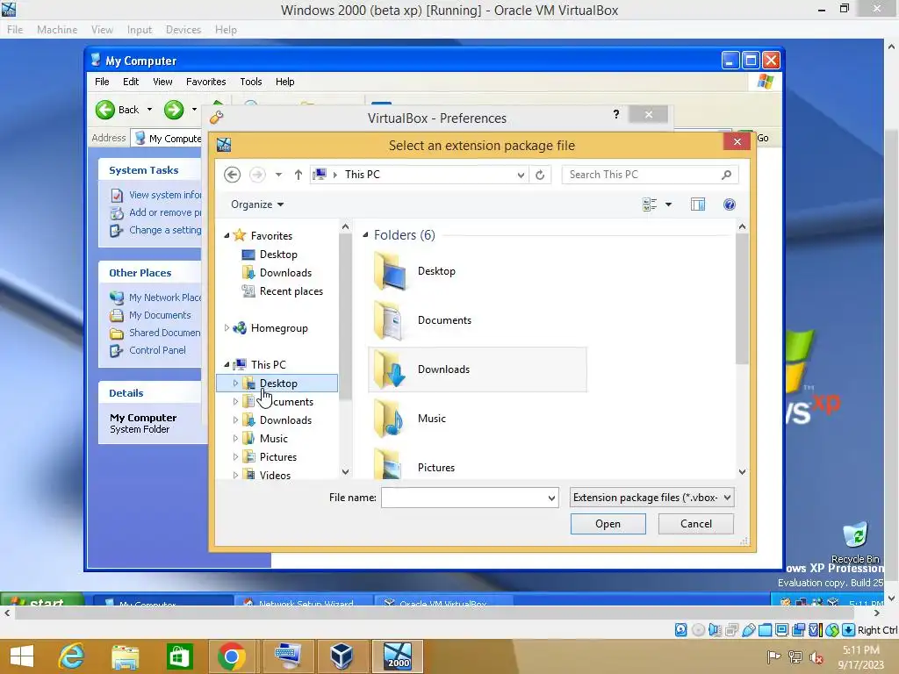This screenshot has height=674, width=899.
Task: Change view layout icon in file dialog
Action: (650, 204)
